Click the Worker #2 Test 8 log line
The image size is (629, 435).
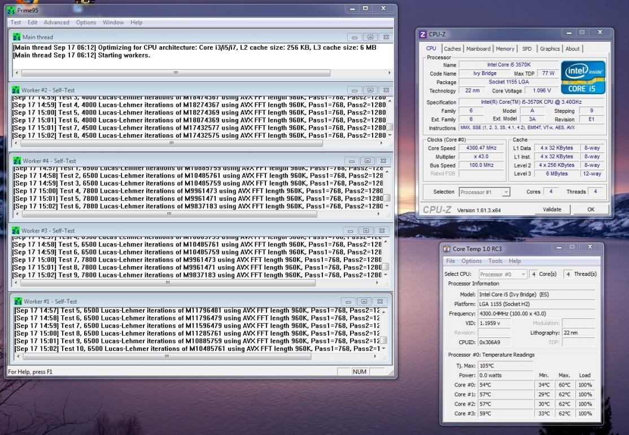pyautogui.click(x=199, y=135)
